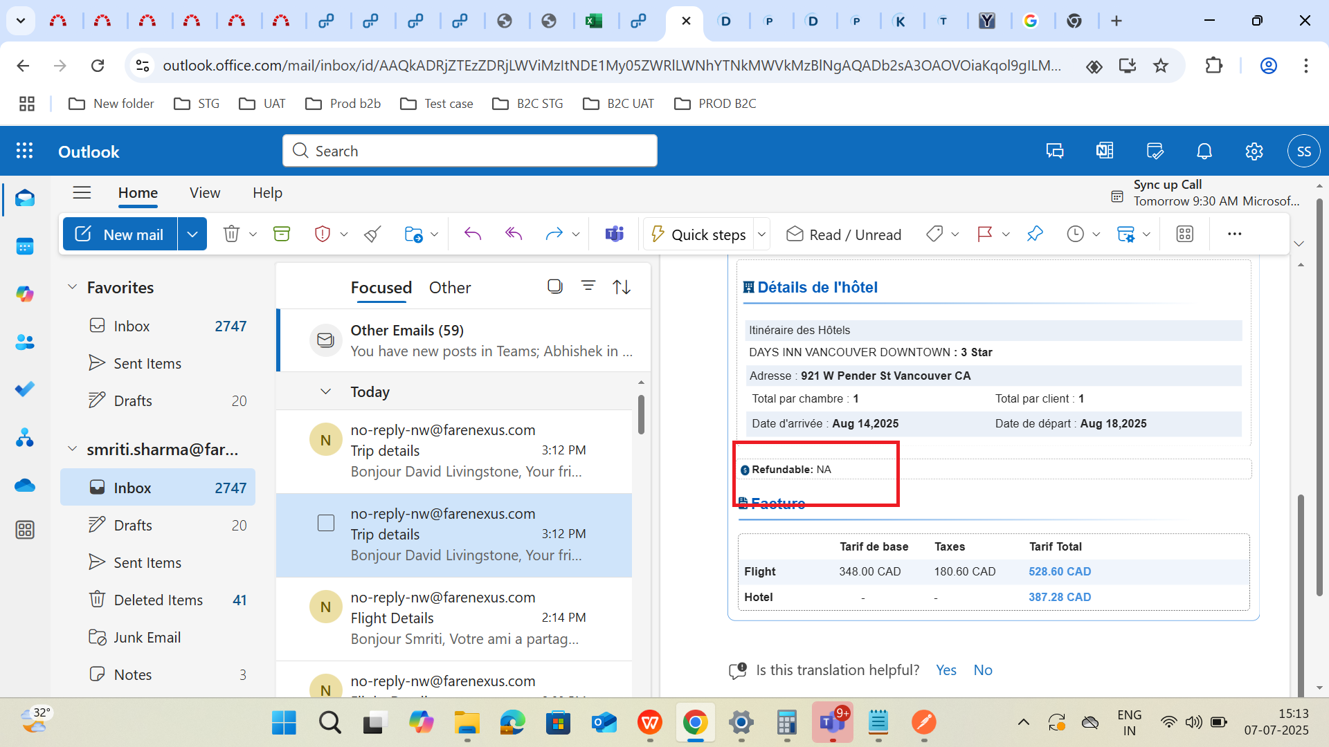Open People from the left app rail
Viewport: 1329px width, 747px height.
point(25,342)
